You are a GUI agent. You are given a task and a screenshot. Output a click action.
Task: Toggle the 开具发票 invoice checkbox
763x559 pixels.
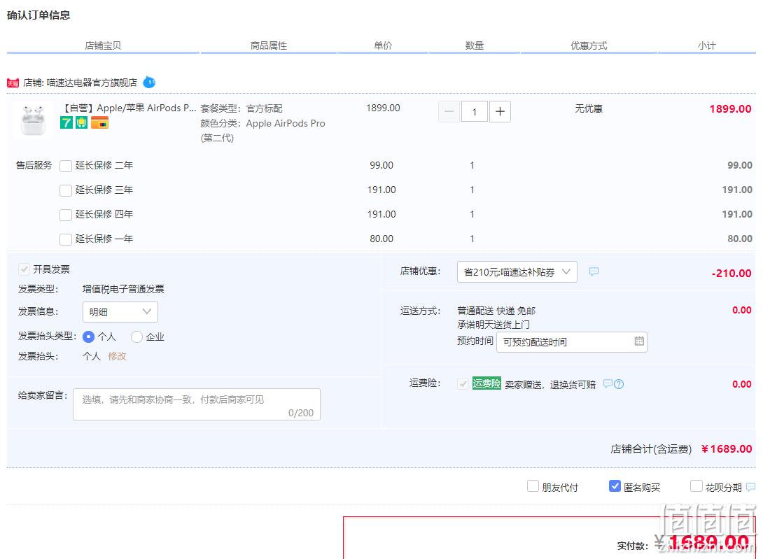pyautogui.click(x=24, y=269)
